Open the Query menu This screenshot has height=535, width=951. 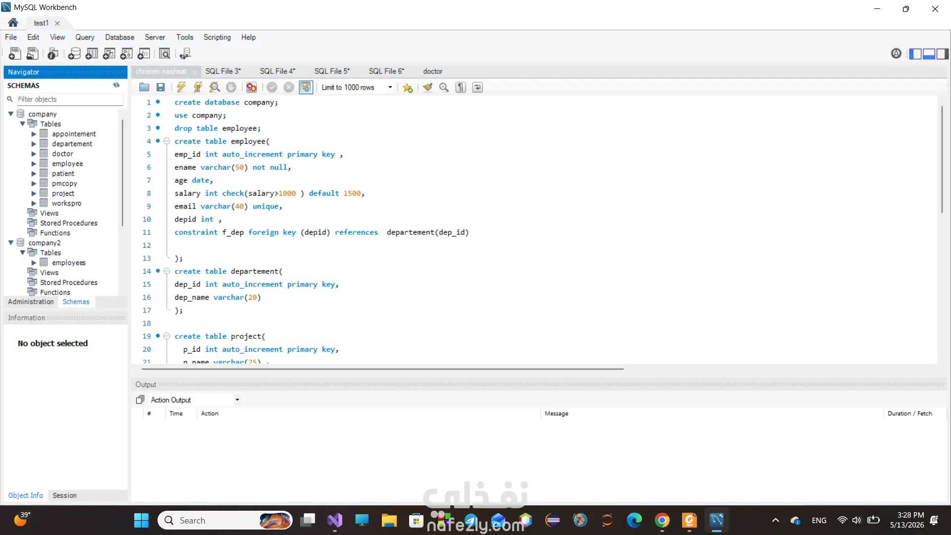tap(85, 37)
